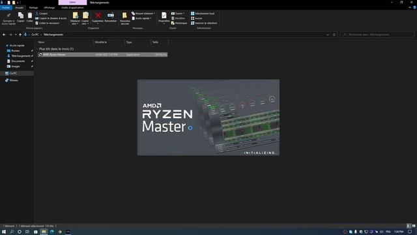This screenshot has width=417, height=235.
Task: Open Images in the navigation pane
Action: tap(13, 67)
